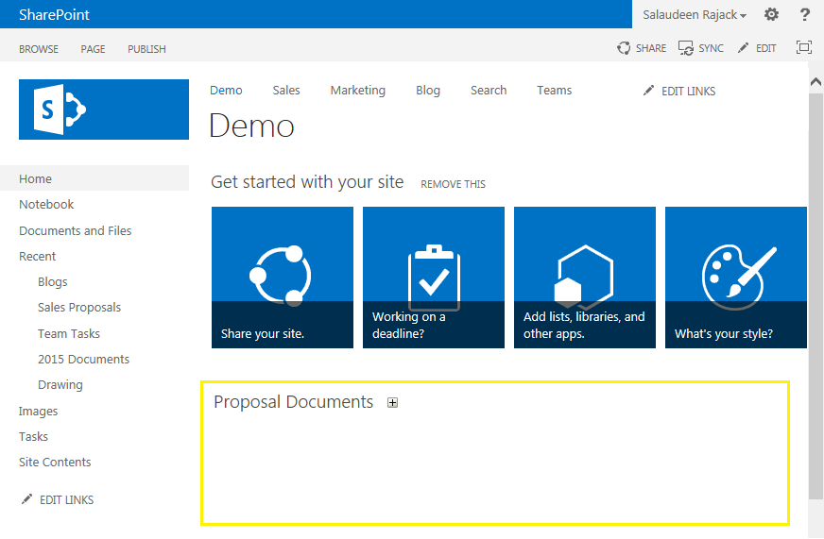Open the settings gear menu

coord(771,15)
